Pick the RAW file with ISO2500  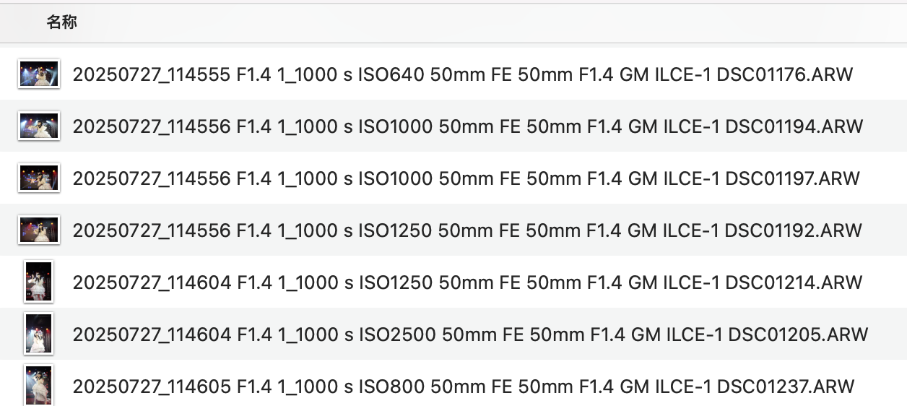397,334
